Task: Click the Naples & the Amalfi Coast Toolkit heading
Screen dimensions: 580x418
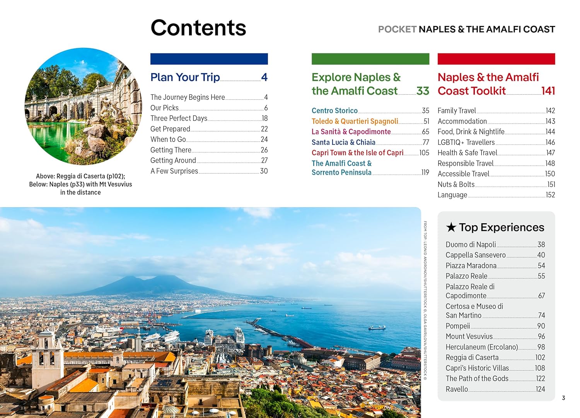Action: [488, 84]
